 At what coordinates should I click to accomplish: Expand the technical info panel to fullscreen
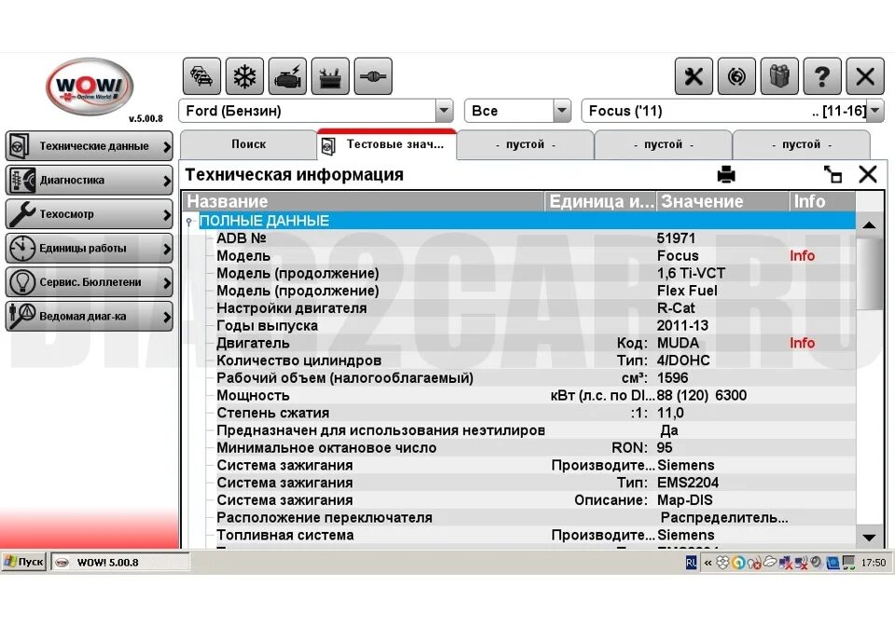tap(833, 174)
